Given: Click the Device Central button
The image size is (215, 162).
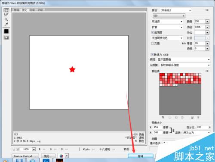Looking at the screenshot, I should coord(25,156).
